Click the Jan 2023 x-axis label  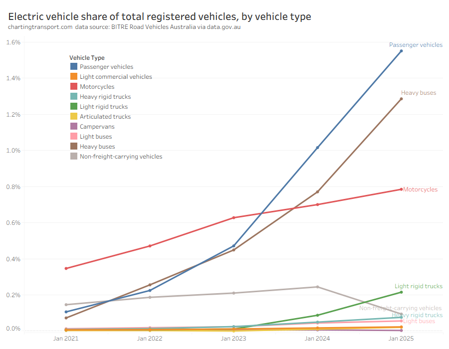point(233,339)
